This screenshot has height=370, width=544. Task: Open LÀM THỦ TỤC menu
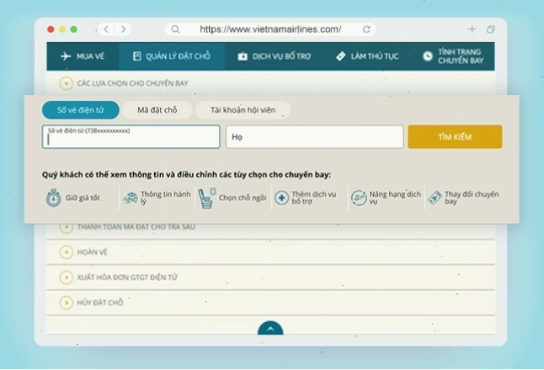pos(367,56)
